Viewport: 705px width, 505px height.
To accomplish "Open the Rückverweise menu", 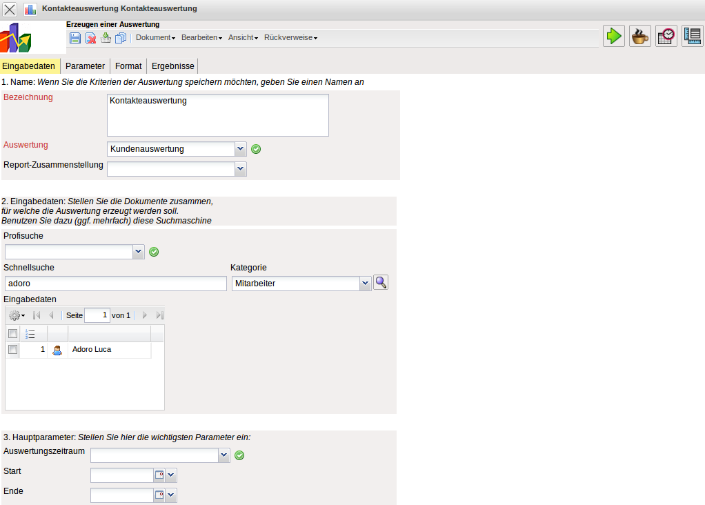I will [291, 37].
